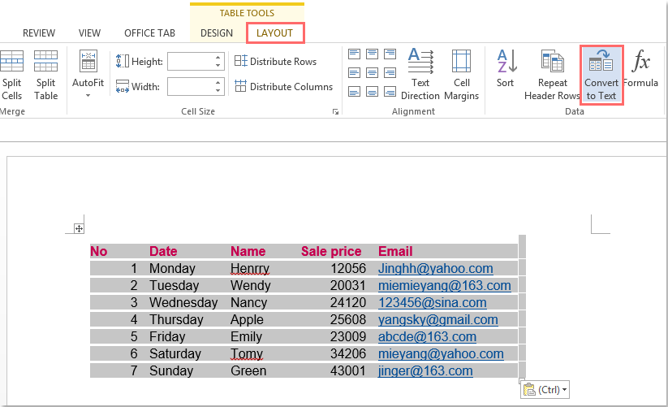Select the Align Top Left alignment icon
Image resolution: width=668 pixels, height=407 pixels.
tap(355, 54)
